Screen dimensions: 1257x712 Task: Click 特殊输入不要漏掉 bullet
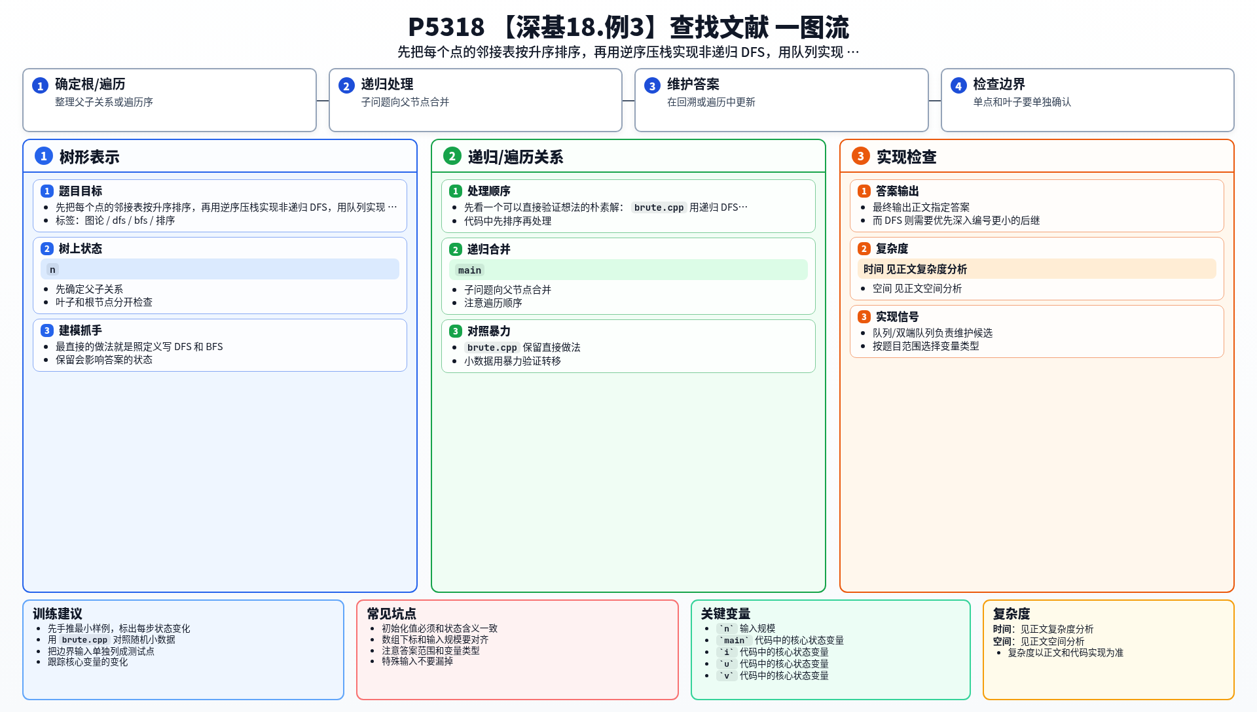(x=418, y=662)
